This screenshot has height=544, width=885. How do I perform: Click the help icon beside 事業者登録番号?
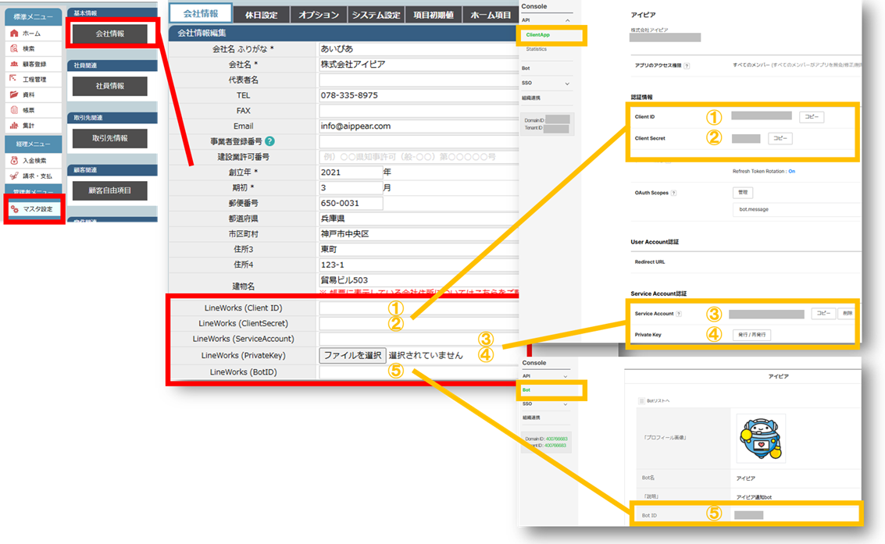pyautogui.click(x=269, y=141)
